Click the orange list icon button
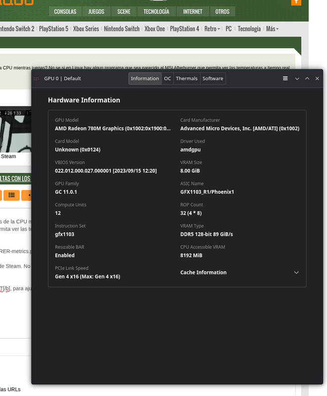The width and height of the screenshot is (327, 396). [11, 195]
